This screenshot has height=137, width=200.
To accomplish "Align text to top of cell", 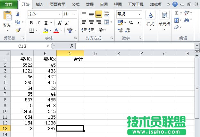I will [84, 14].
